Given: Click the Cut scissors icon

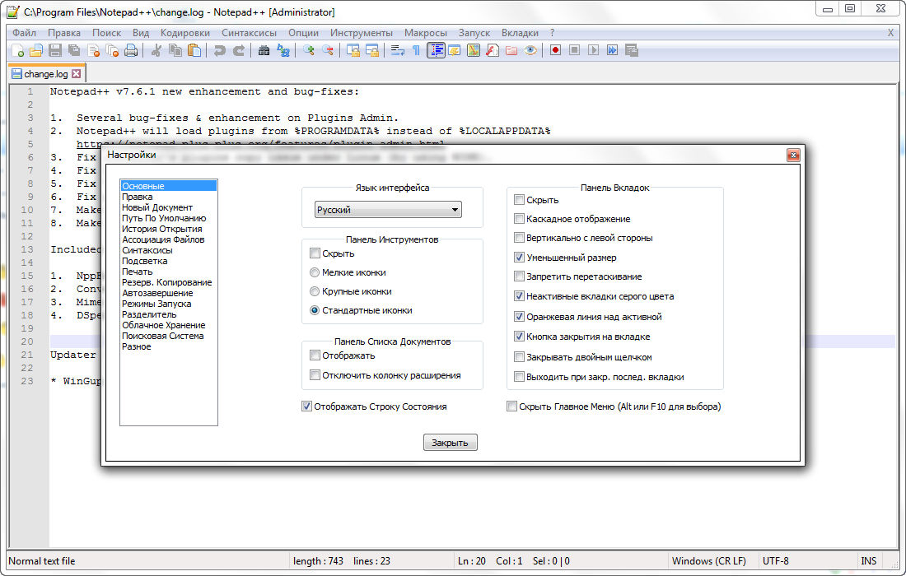Looking at the screenshot, I should [156, 51].
